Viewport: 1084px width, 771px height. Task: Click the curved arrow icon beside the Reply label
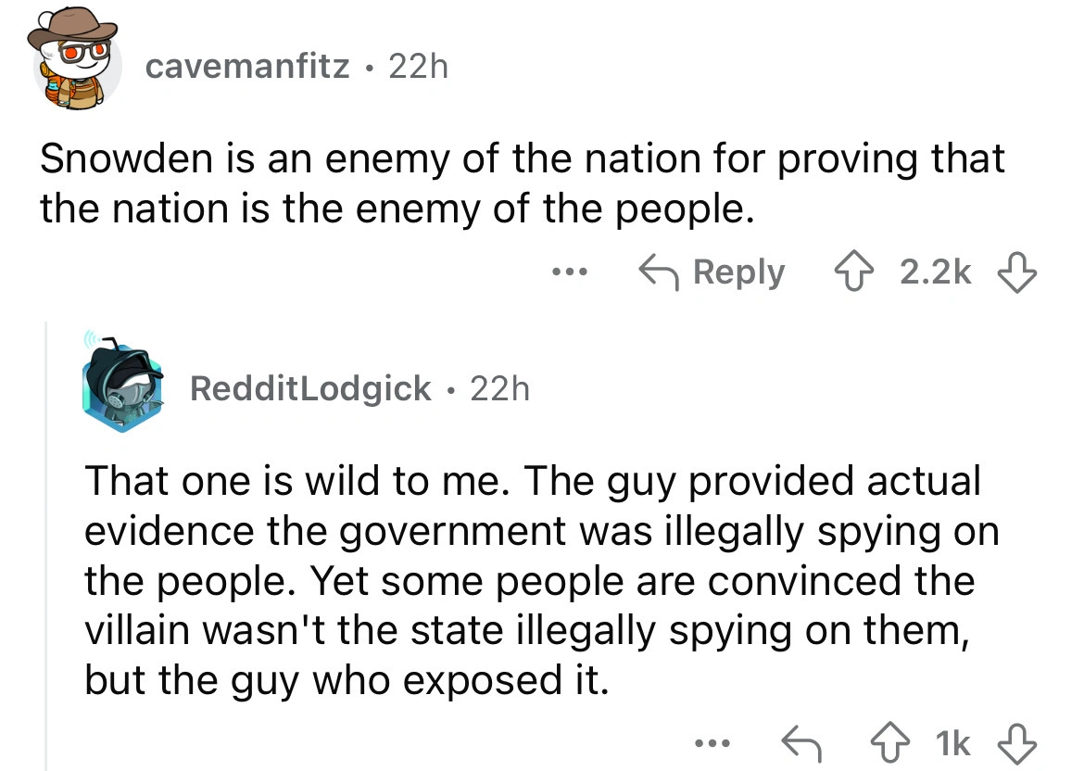point(660,272)
